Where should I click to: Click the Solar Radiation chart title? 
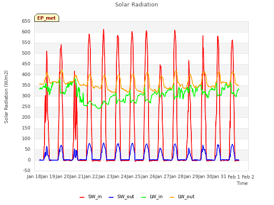click(x=137, y=5)
